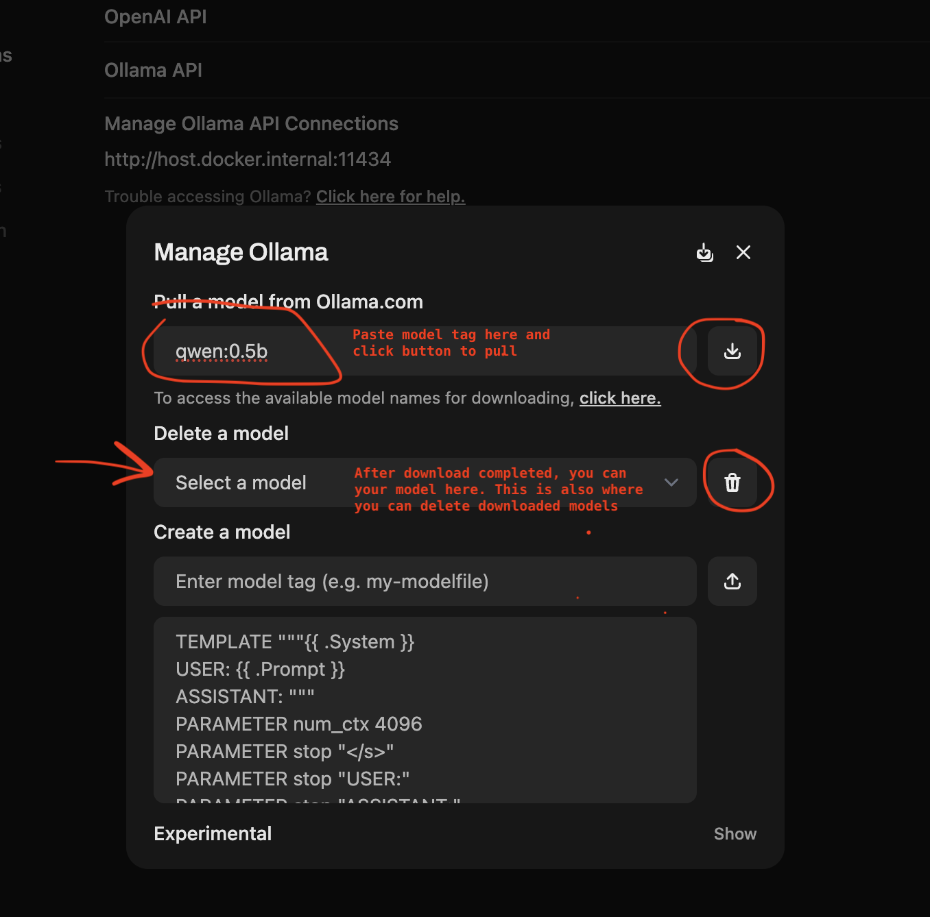Show the Experimental section
930x917 pixels.
[735, 834]
